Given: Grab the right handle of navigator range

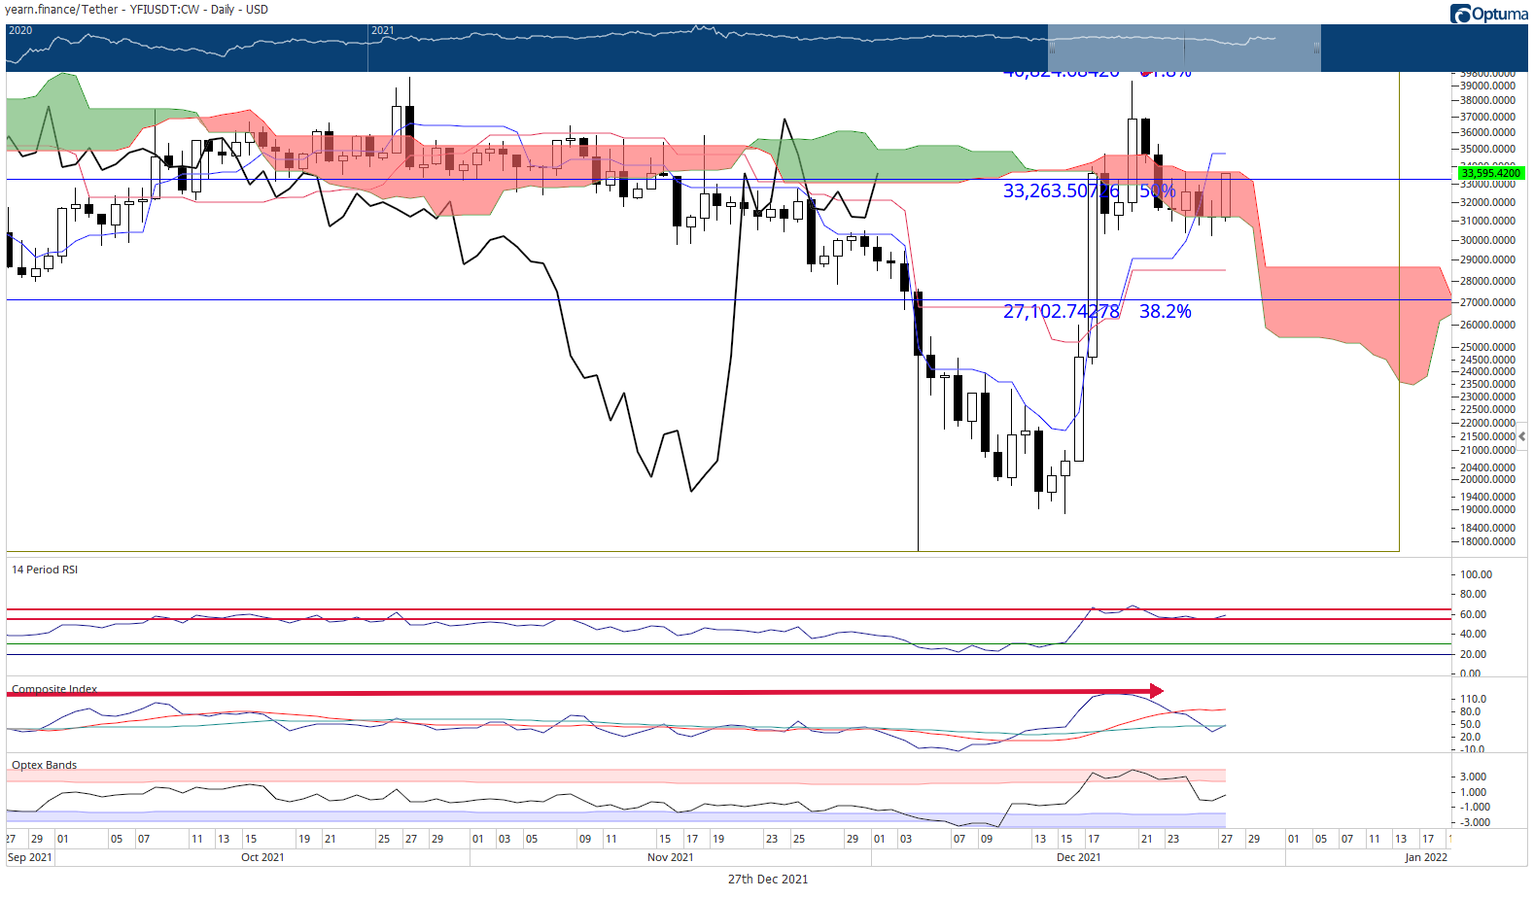Looking at the screenshot, I should coord(1318,48).
